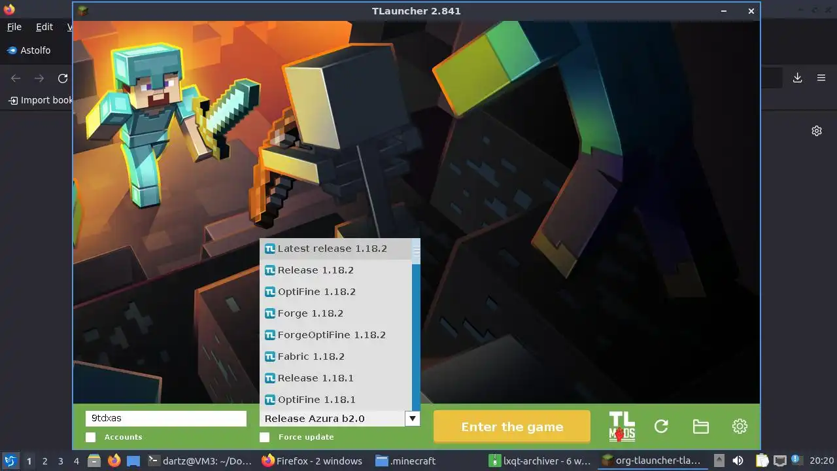Select ForgeOptiFine 1.18.2 version
The height and width of the screenshot is (471, 837).
pos(335,335)
